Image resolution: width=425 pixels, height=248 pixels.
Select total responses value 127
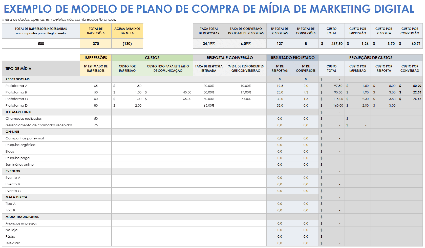pos(280,44)
